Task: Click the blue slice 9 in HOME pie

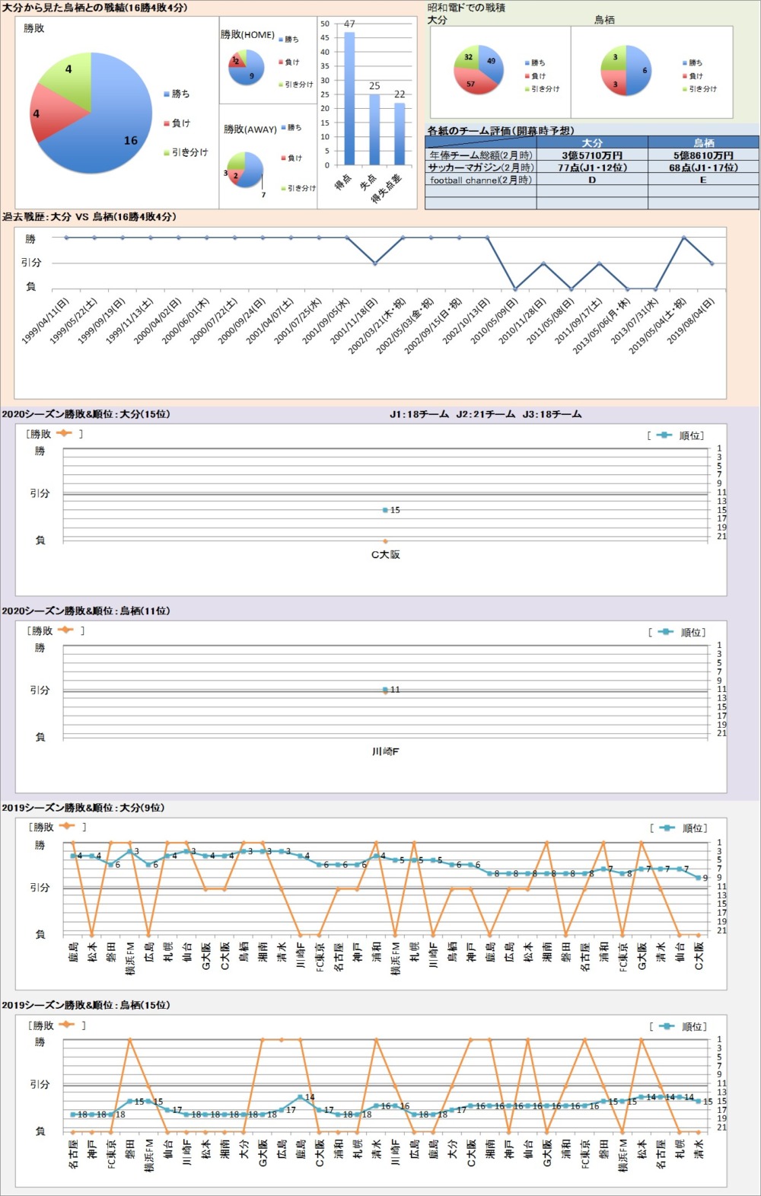Action: pyautogui.click(x=251, y=72)
